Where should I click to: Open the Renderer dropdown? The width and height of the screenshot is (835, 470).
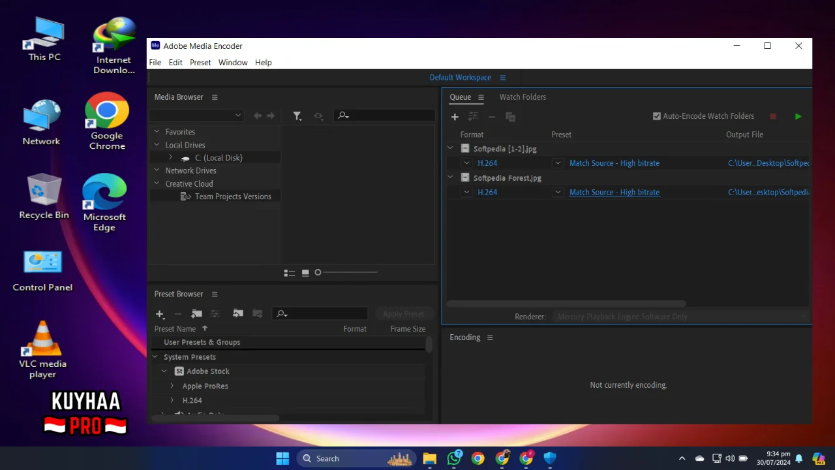pyautogui.click(x=680, y=317)
